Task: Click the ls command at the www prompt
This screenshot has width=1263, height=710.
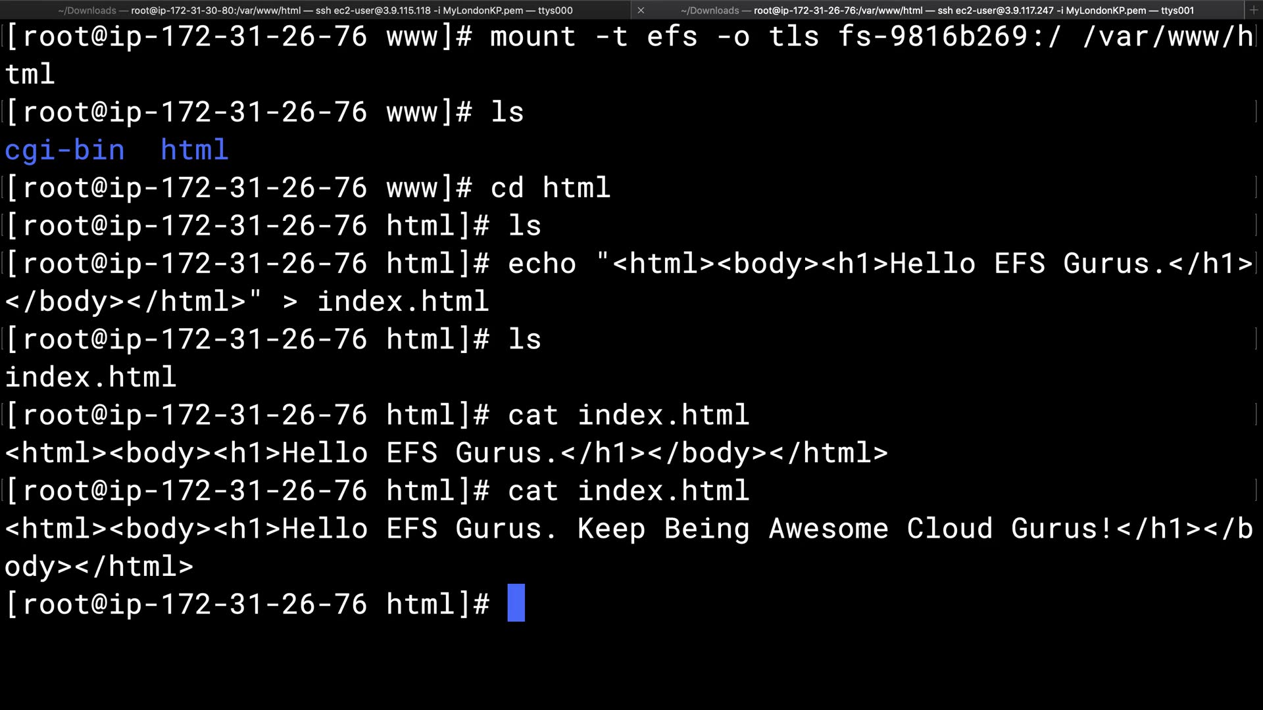Action: pyautogui.click(x=507, y=112)
